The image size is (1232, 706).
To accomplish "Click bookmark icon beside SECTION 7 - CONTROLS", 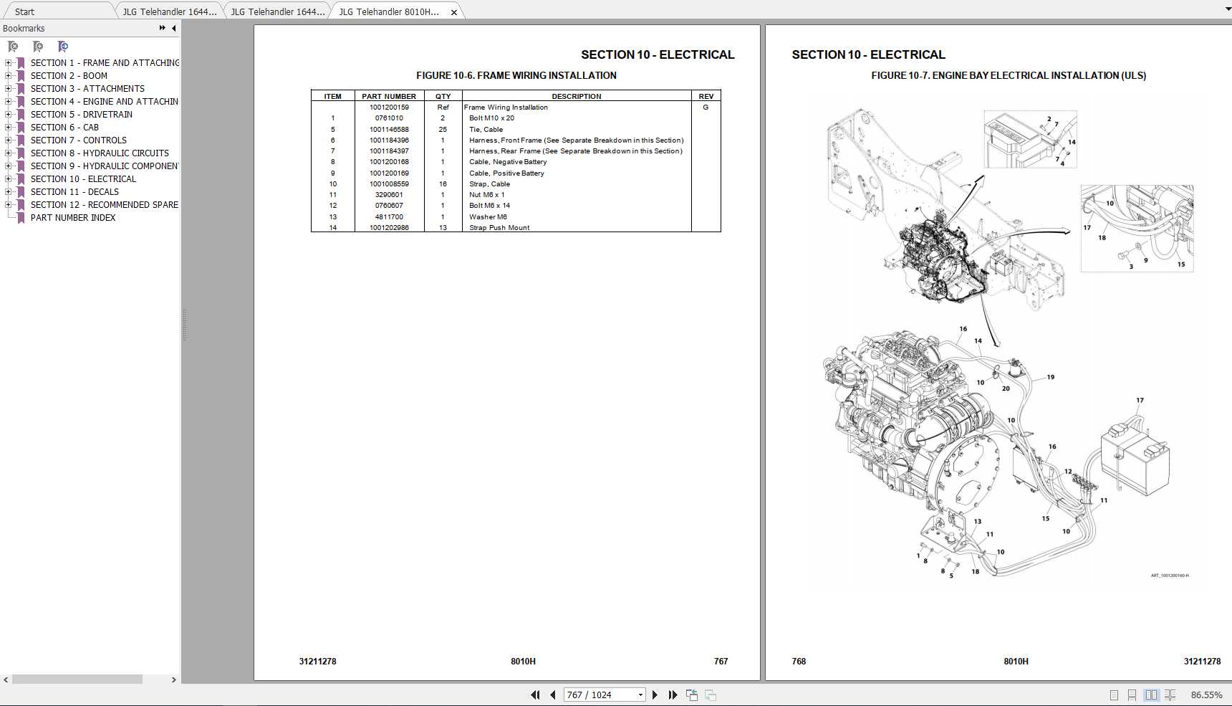I will click(21, 140).
